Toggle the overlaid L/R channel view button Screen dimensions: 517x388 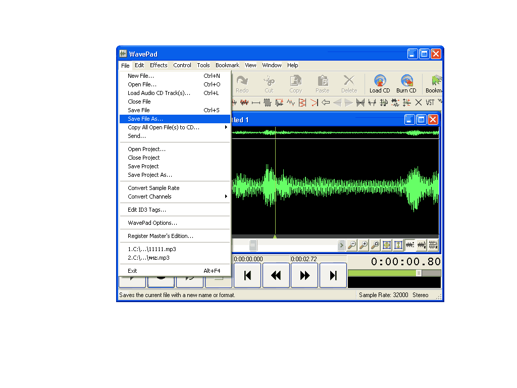422,245
